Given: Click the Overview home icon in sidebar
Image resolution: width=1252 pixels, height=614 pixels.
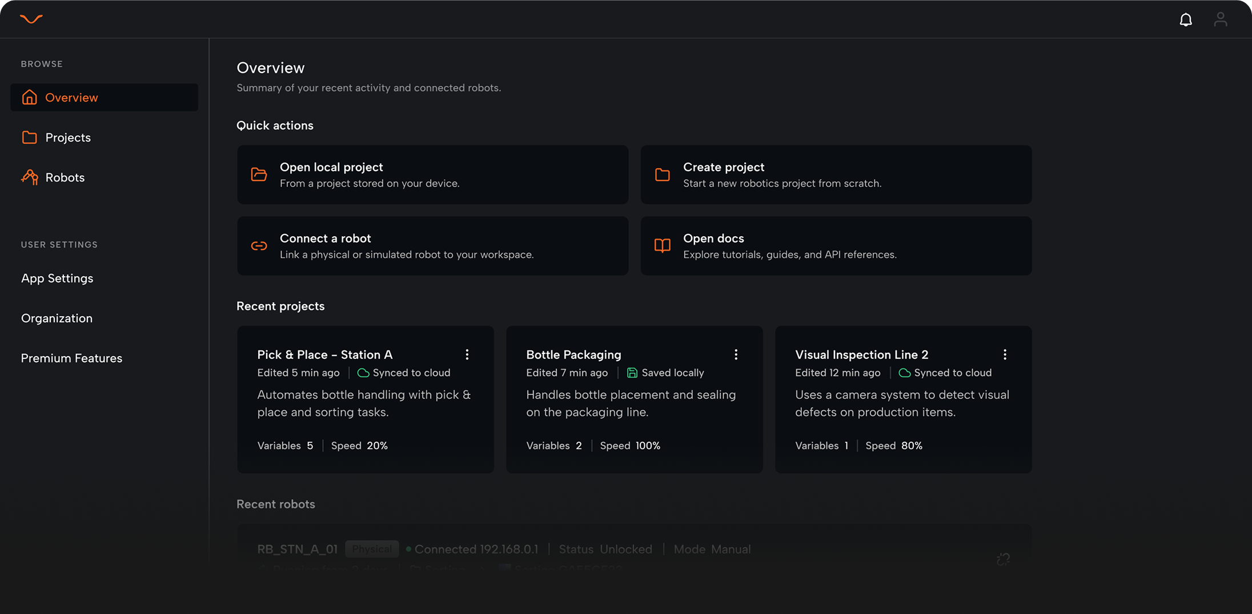Looking at the screenshot, I should click(x=30, y=98).
